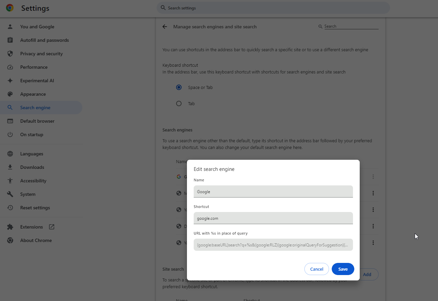Click the back arrow near Manage search engines
Viewport: 438px width, 301px height.
165,27
